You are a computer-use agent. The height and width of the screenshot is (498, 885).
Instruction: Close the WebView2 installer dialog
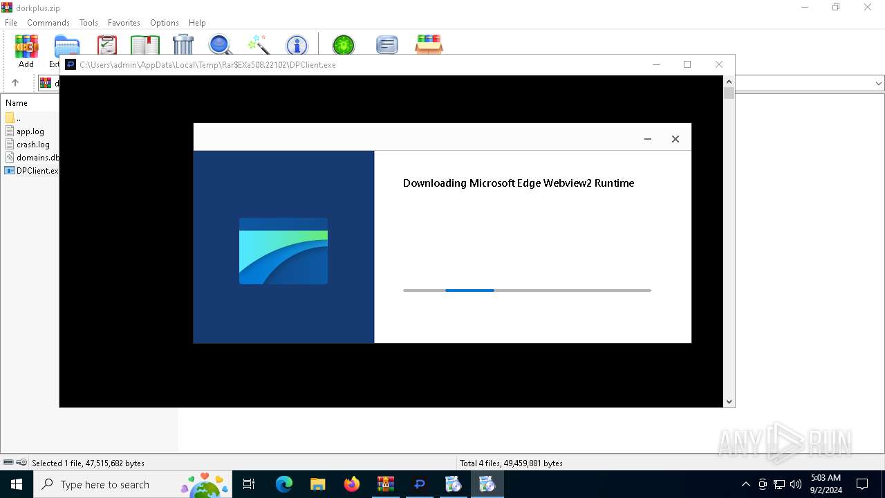pos(676,139)
